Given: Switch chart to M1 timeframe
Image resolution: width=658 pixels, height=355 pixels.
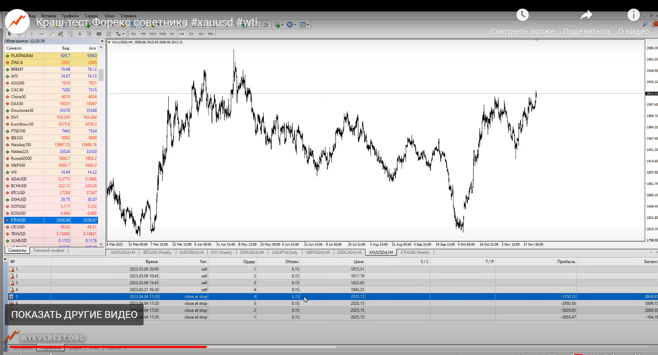Looking at the screenshot, I should click(134, 34).
